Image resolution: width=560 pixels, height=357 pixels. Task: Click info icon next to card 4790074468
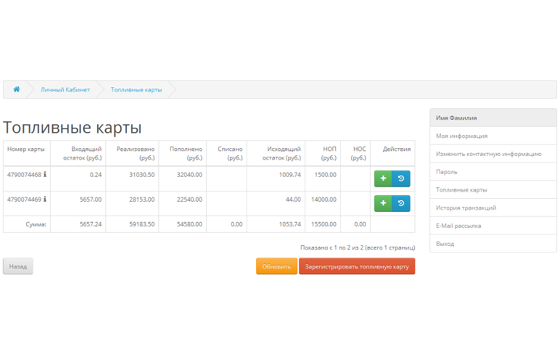coord(45,174)
